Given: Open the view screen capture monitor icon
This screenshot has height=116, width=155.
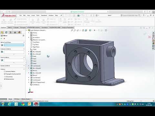Looking at the screenshot, I should [106, 30].
